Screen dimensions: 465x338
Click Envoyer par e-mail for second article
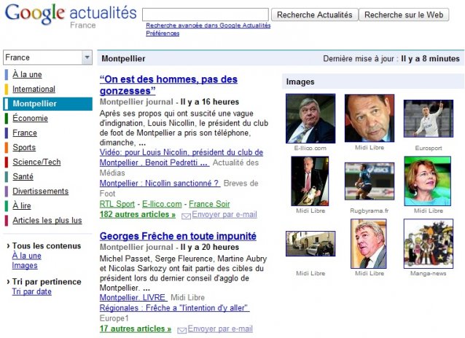click(x=220, y=329)
